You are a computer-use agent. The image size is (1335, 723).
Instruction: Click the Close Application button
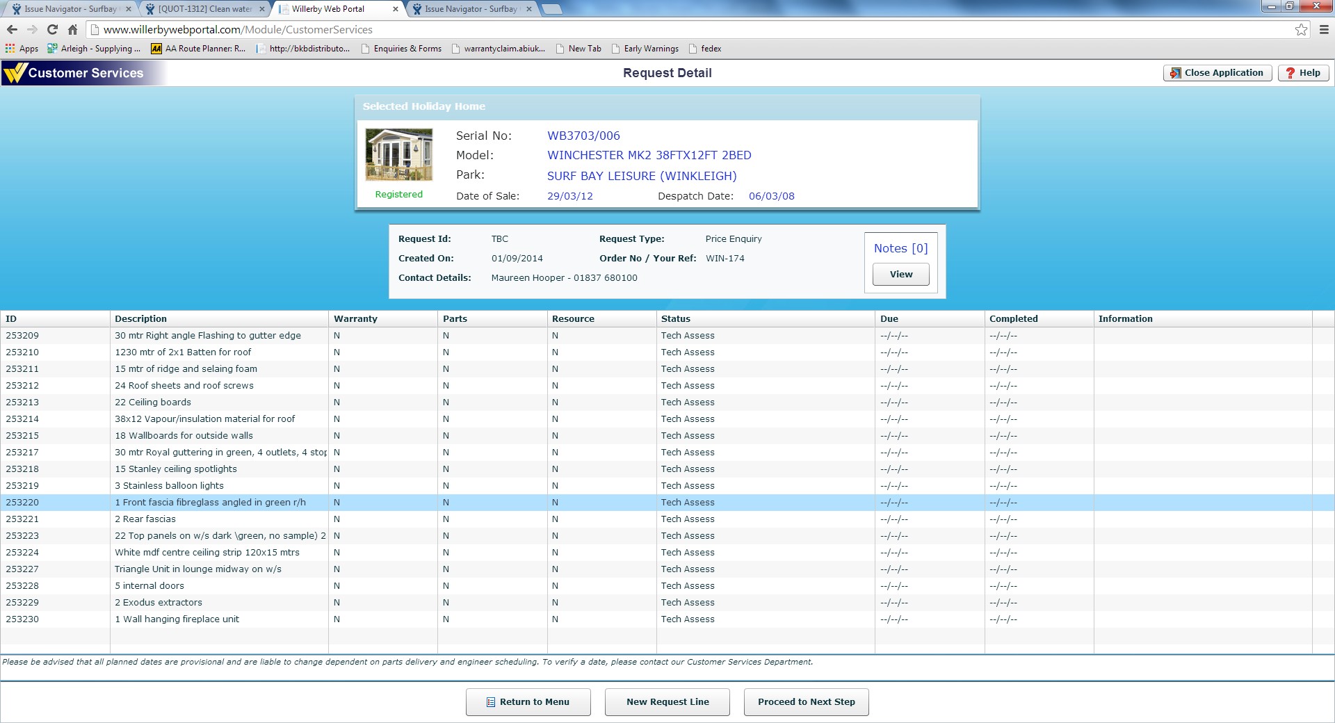[x=1217, y=73]
